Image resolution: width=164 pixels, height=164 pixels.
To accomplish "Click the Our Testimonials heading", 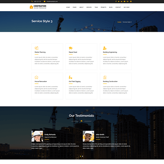I will pyautogui.click(x=81, y=115).
